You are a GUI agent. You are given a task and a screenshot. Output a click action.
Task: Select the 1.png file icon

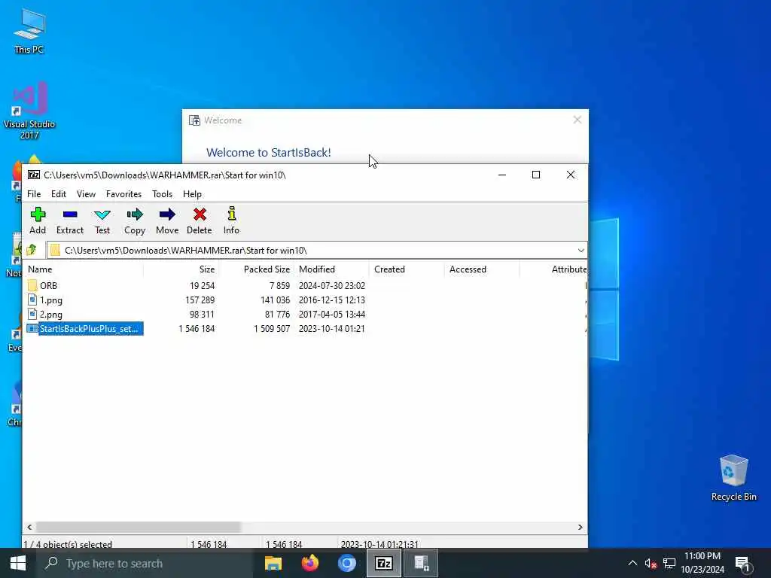(x=32, y=300)
